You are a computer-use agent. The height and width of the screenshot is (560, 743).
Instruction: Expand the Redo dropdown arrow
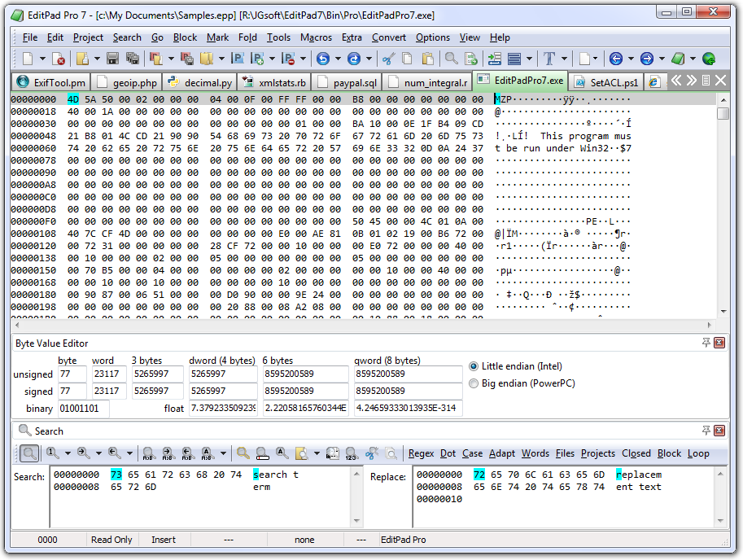pyautogui.click(x=369, y=59)
